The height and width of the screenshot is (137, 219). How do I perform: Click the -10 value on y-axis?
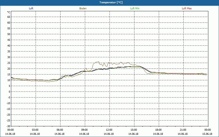pyautogui.click(x=8, y=103)
